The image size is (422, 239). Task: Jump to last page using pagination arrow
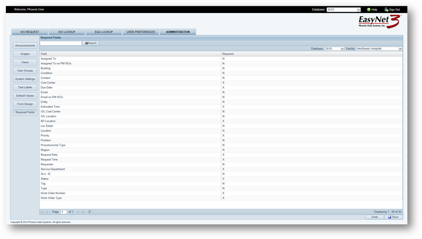83,212
